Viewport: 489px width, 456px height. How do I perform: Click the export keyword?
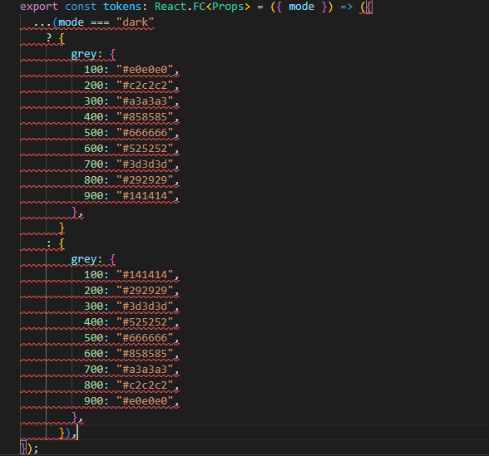pos(39,7)
